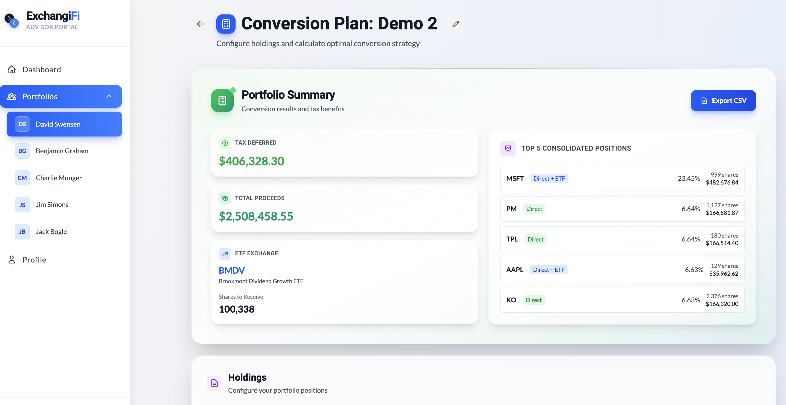
Task: Click the blue calculator icon near title
Action: [x=226, y=24]
